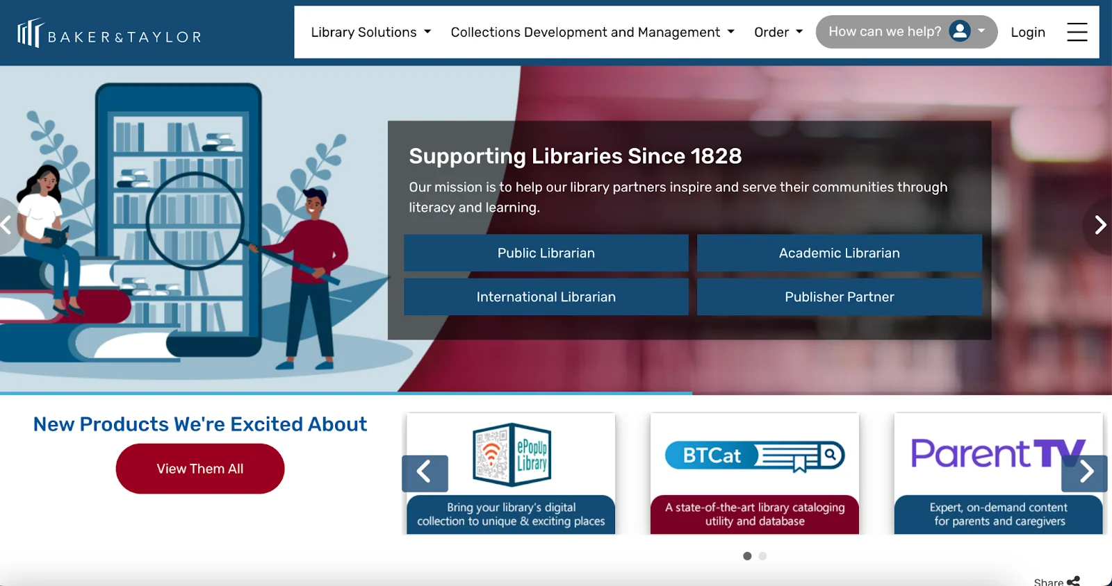Open the Order dropdown menu

[x=778, y=32]
